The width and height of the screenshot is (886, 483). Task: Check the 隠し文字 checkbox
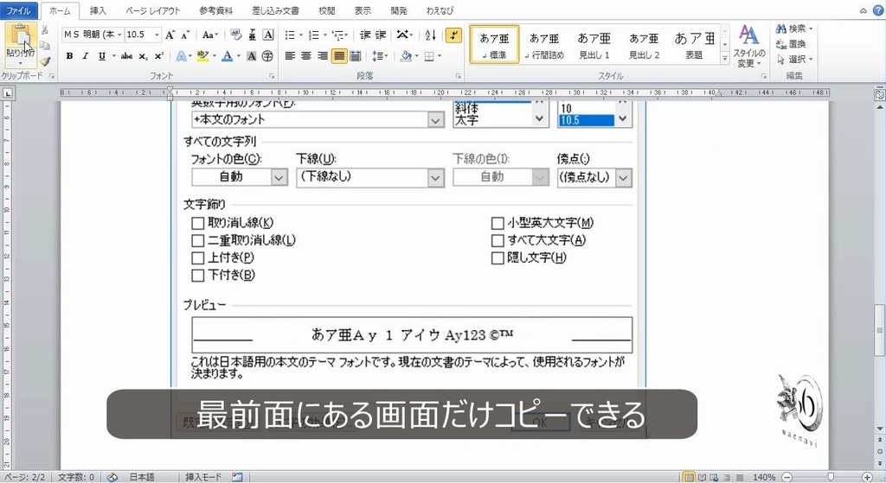498,258
